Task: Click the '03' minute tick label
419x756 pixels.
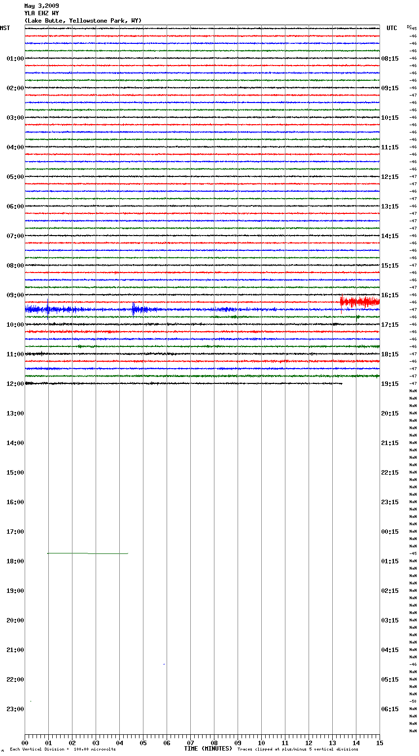Action: [x=96, y=743]
